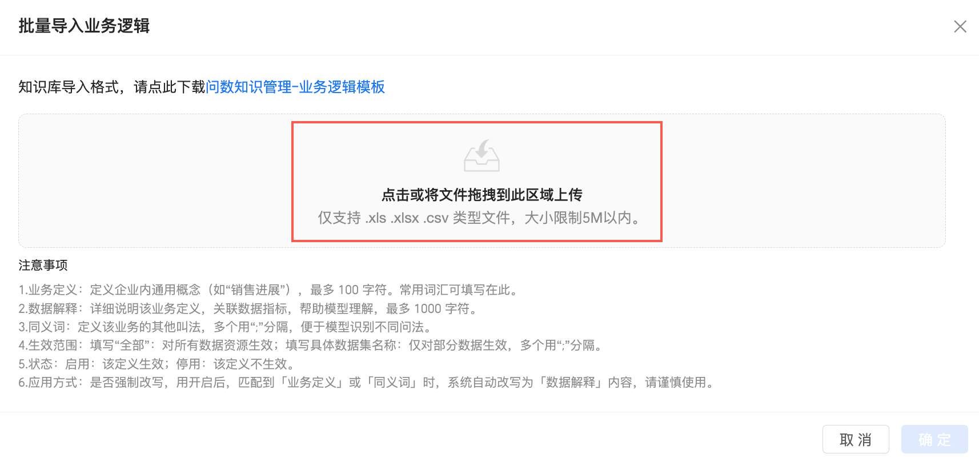Click the 点击或将文件拖拽到此区域上传 text
The height and width of the screenshot is (466, 979).
[x=482, y=195]
